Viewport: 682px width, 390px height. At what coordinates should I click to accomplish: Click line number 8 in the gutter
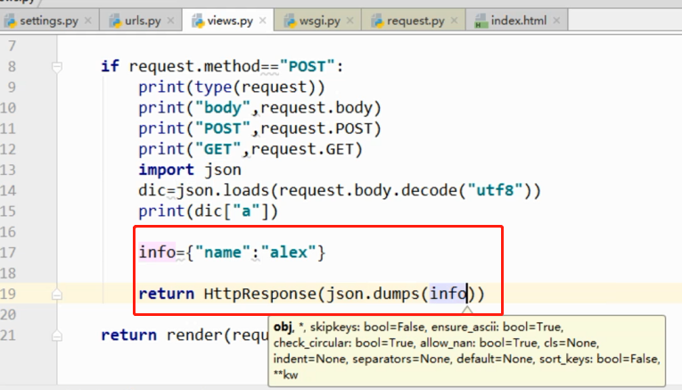click(x=12, y=67)
